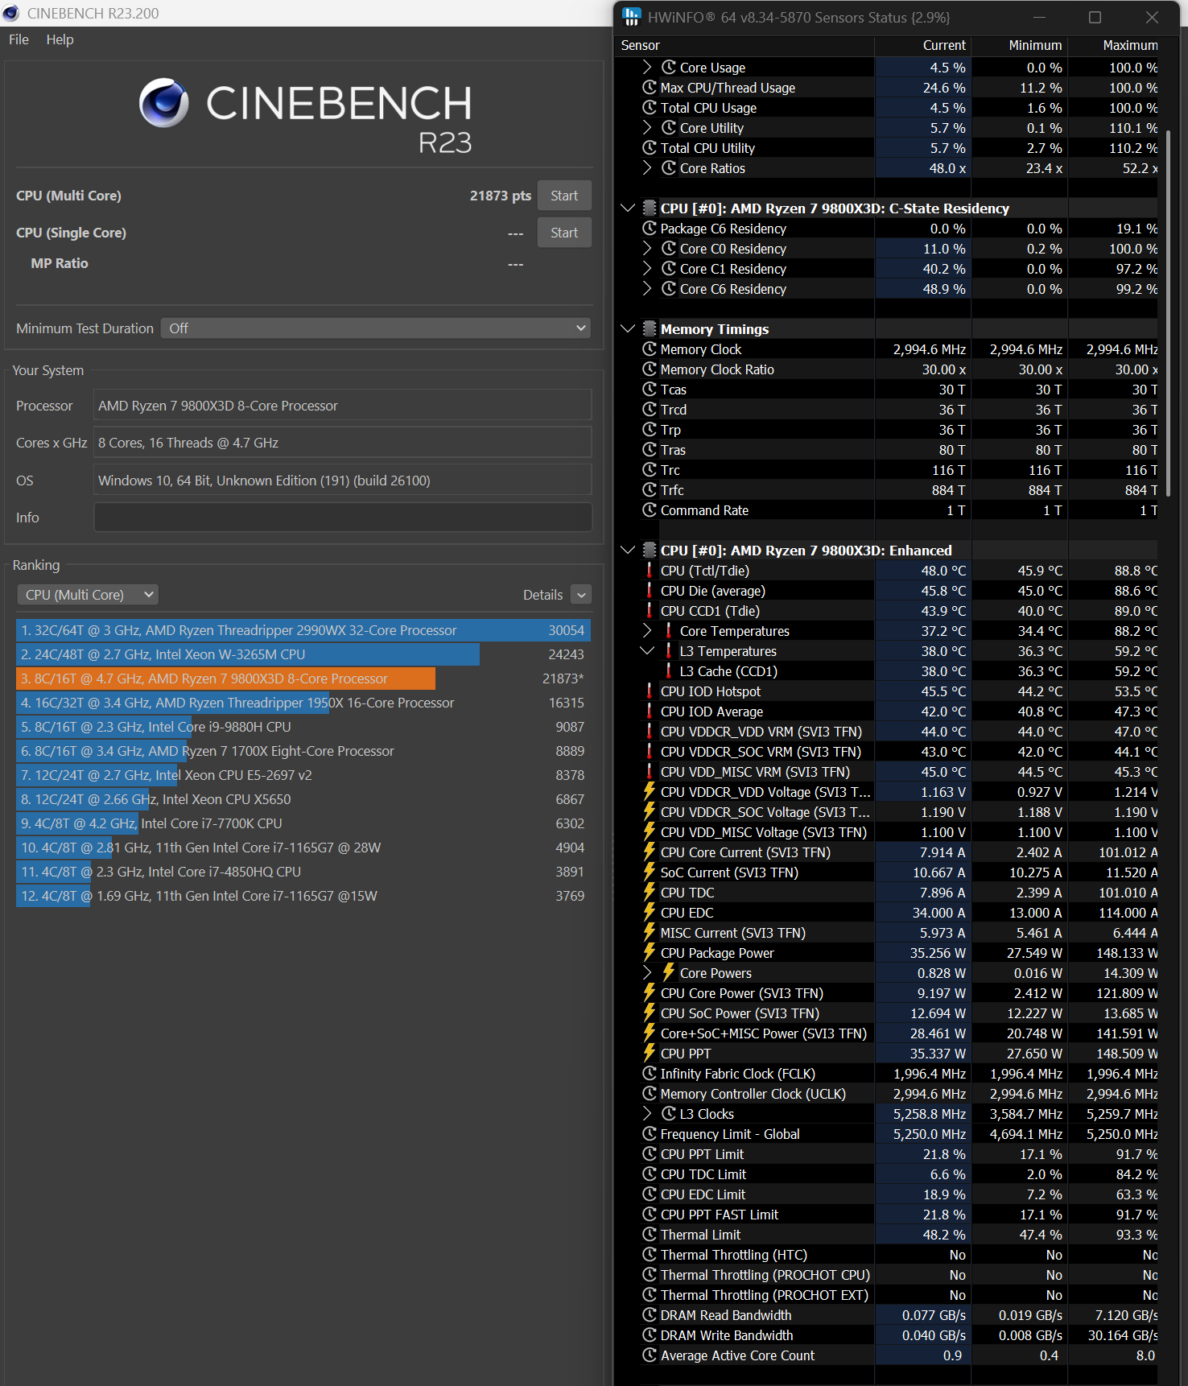Screen dimensions: 1188x1386
Task: Click the chip icon of C-State Residency group
Action: coord(650,208)
